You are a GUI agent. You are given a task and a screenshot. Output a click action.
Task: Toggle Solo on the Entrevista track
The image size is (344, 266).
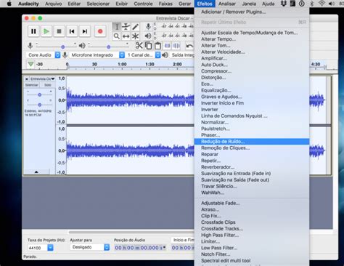48,85
